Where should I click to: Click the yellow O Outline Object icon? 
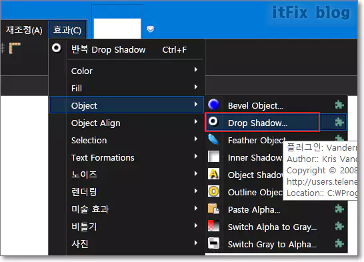pyautogui.click(x=213, y=191)
